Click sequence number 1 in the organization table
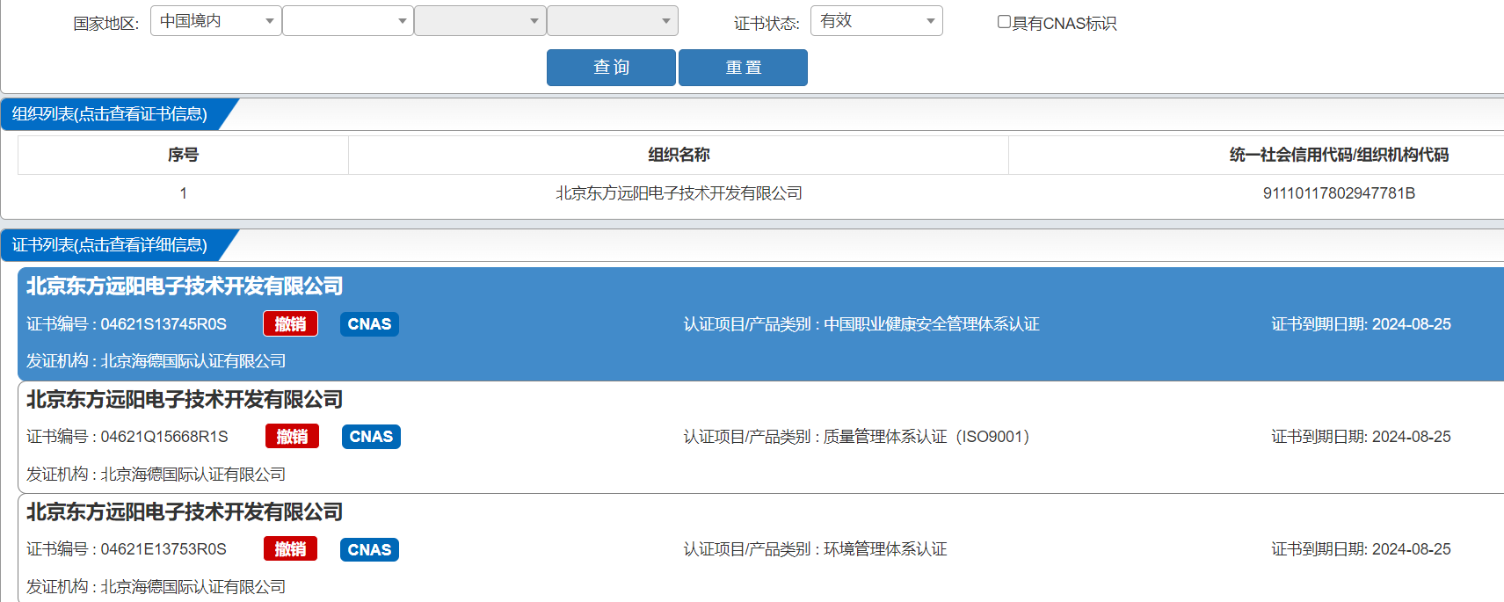Screen dimensions: 1504x602 coord(183,193)
